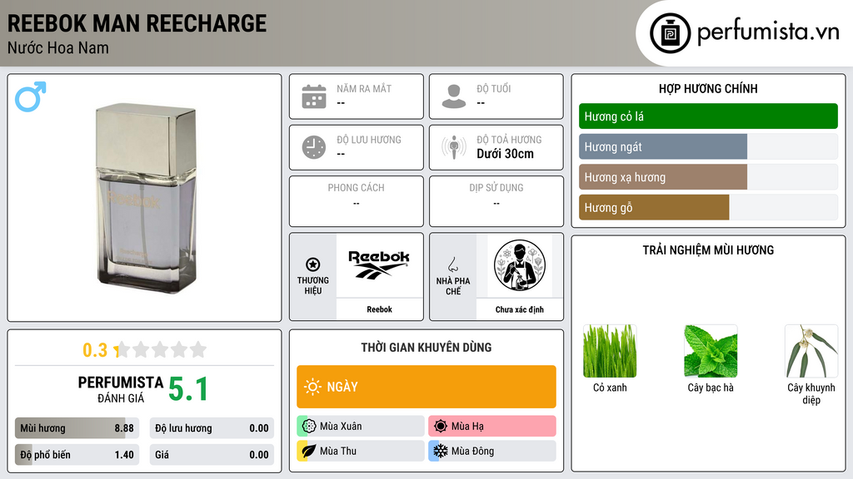Click the blue male gender symbol icon
853x479 pixels.
[x=31, y=96]
